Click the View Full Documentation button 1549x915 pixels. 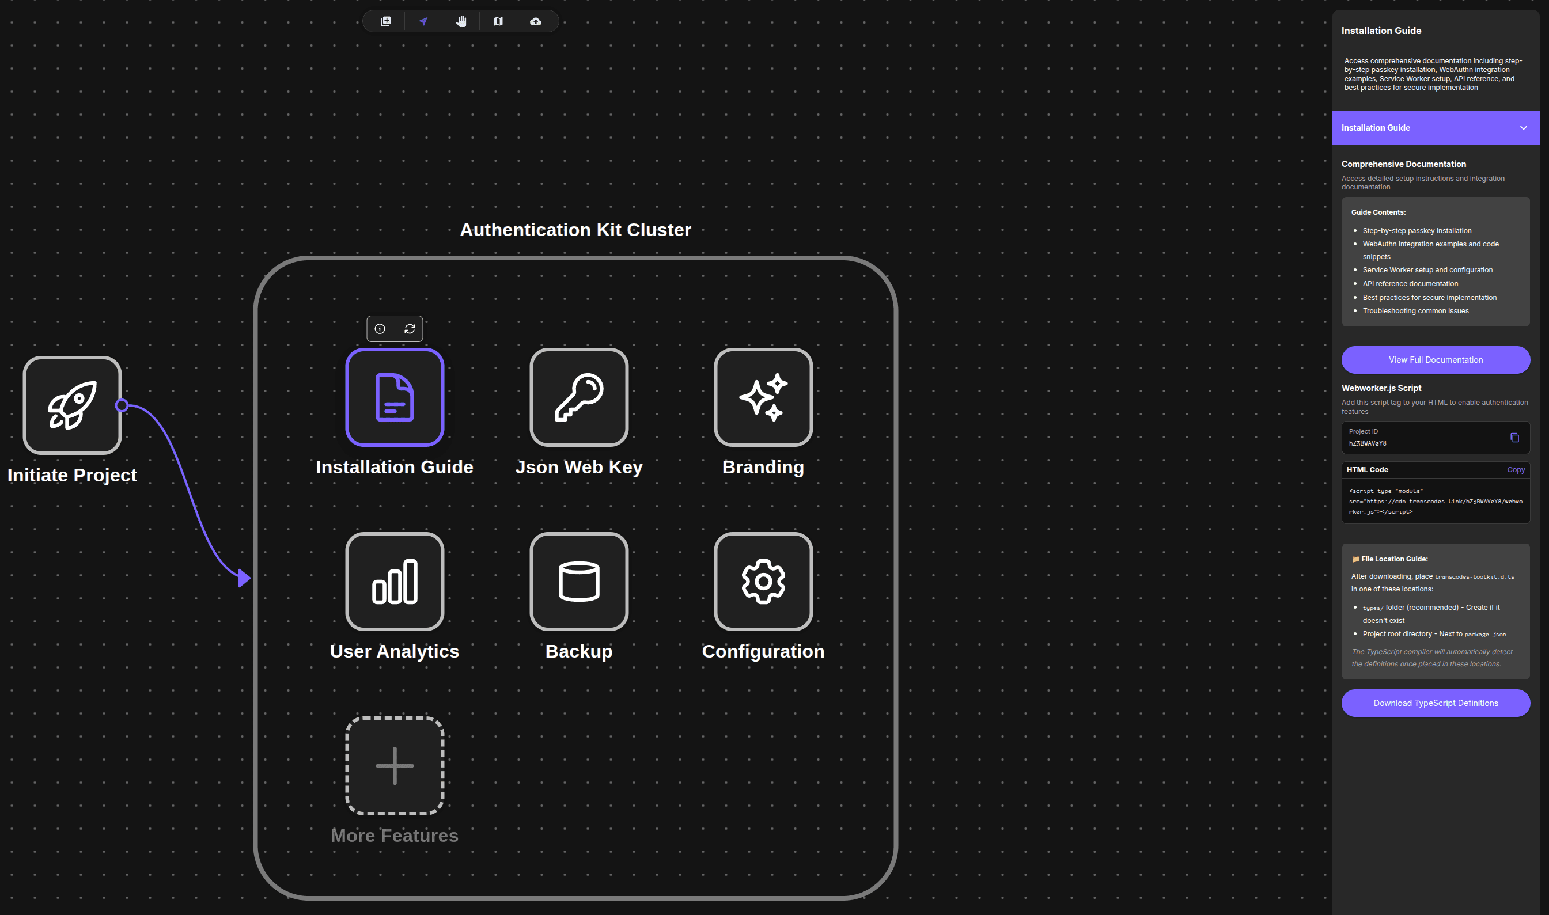tap(1435, 359)
